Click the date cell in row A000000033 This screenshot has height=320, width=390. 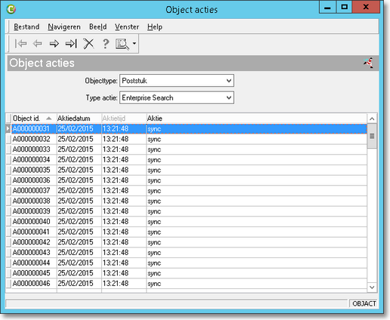point(79,149)
